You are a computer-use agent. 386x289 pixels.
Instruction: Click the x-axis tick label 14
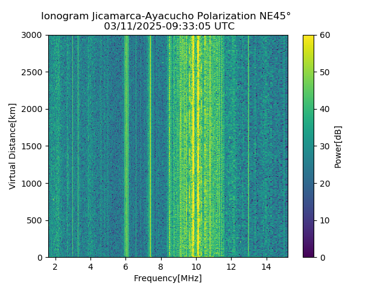click(267, 267)
